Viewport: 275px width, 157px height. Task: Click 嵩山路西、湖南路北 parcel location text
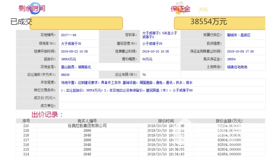(76, 67)
